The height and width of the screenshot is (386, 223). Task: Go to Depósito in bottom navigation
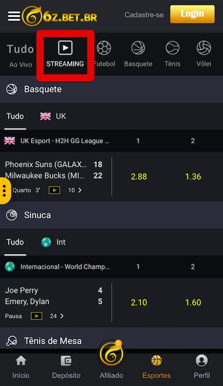[x=66, y=367]
